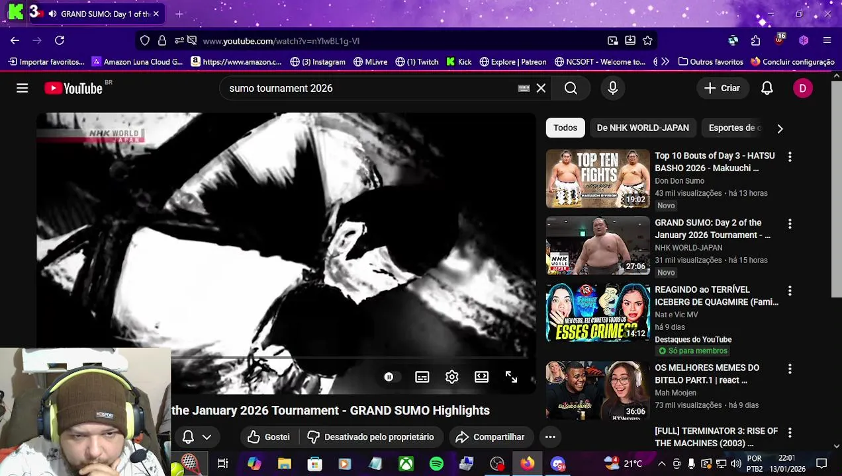Reload the page
The image size is (842, 476).
pyautogui.click(x=60, y=40)
